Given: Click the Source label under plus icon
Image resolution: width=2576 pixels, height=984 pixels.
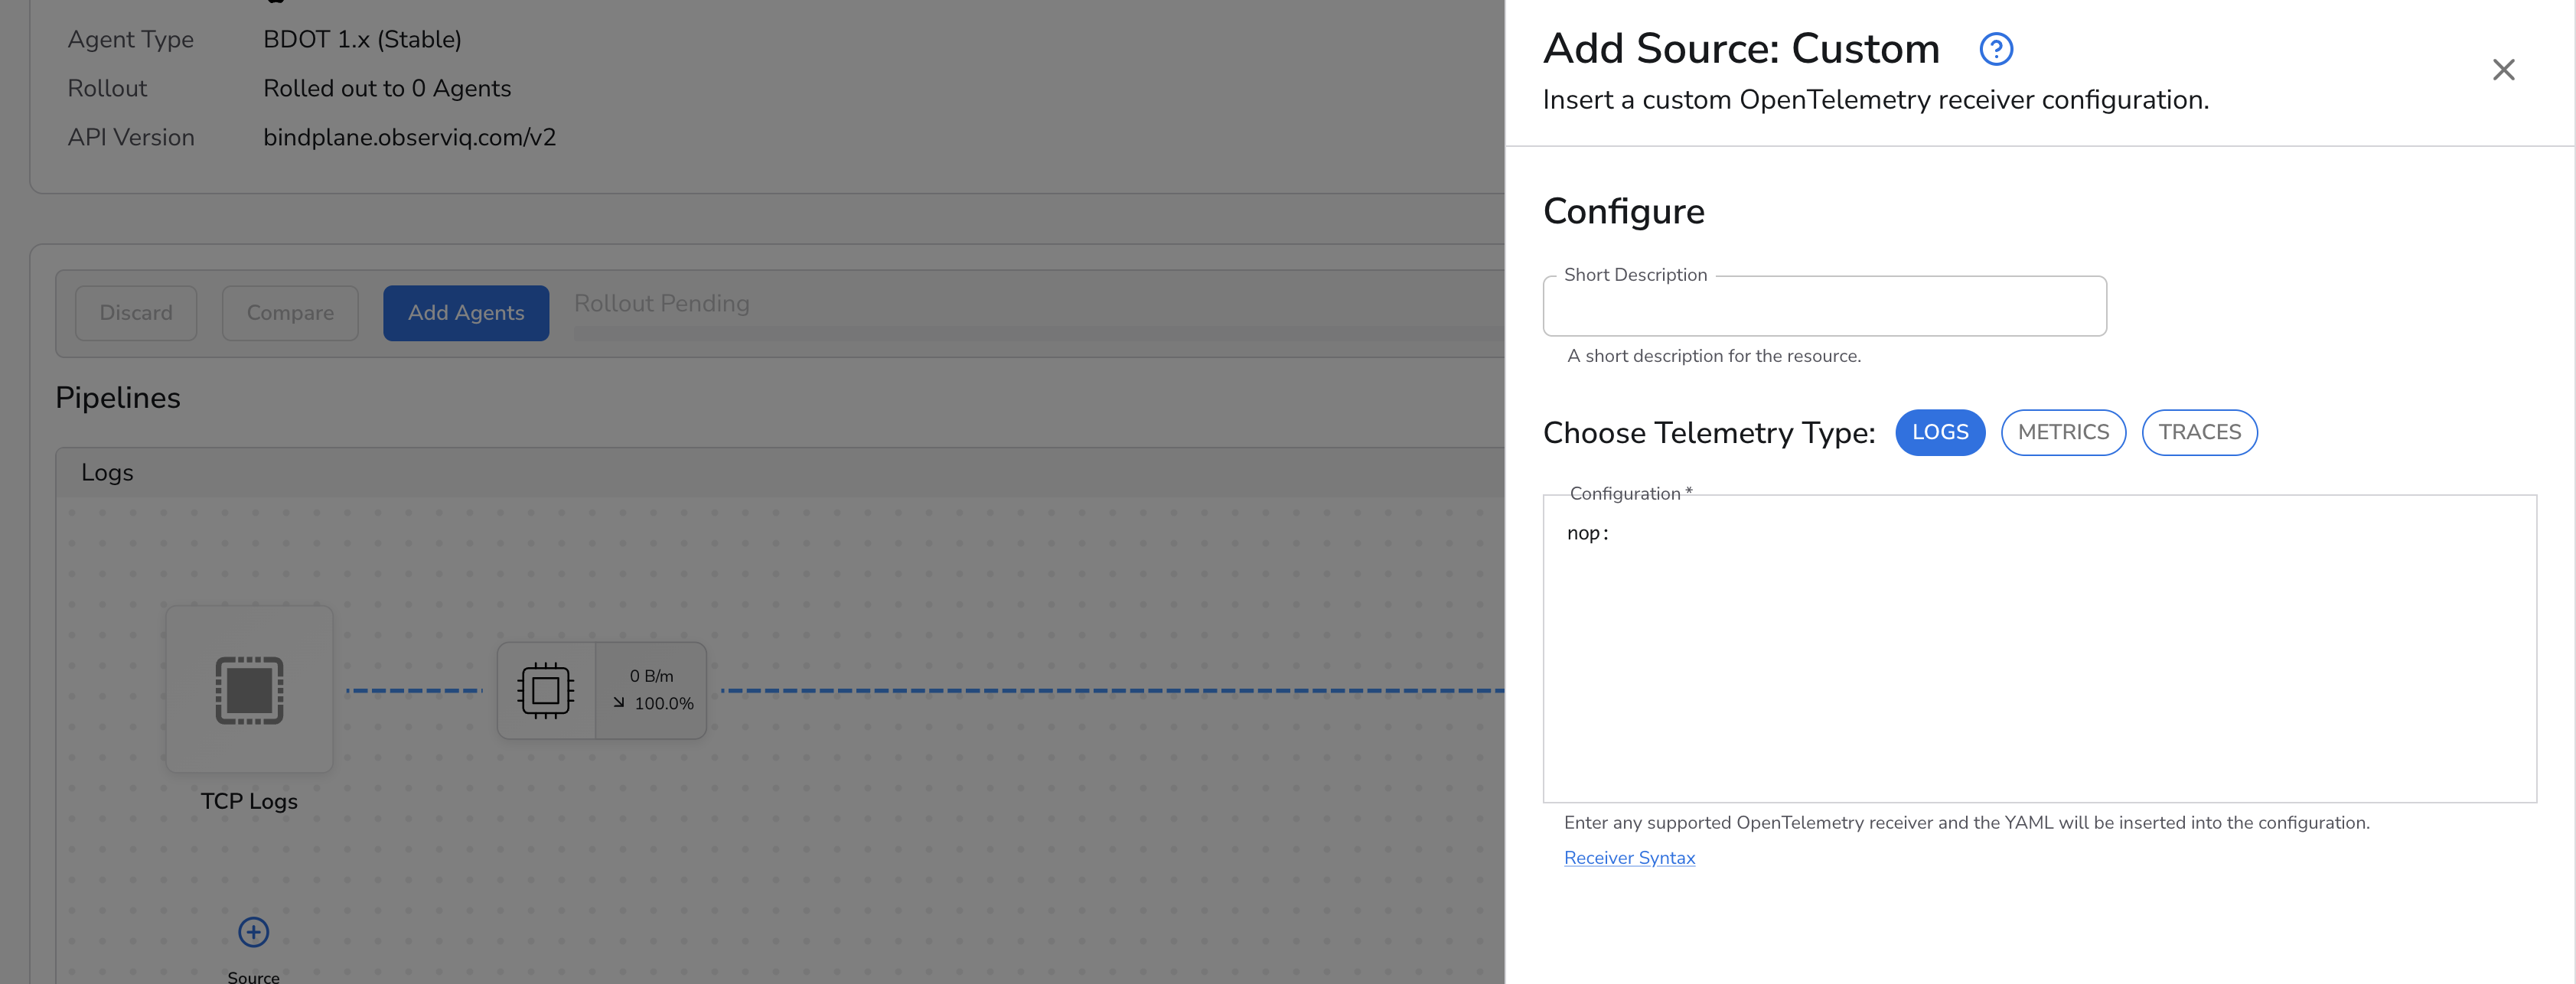Looking at the screenshot, I should click(x=253, y=976).
